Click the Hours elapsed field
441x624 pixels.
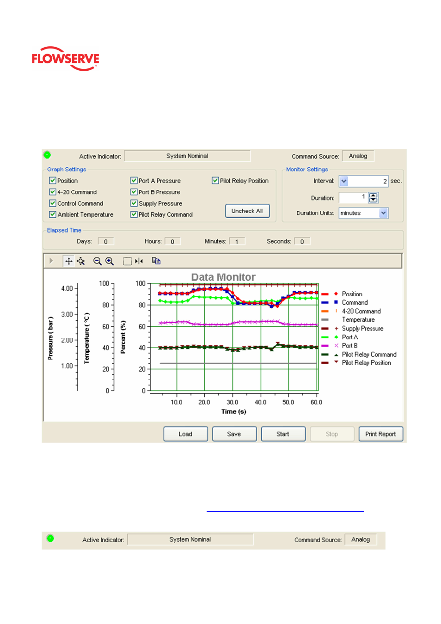[172, 241]
